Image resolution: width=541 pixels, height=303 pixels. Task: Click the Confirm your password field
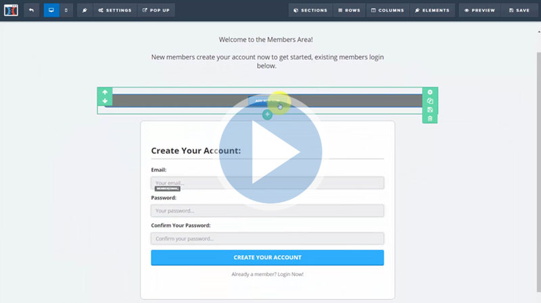point(267,238)
